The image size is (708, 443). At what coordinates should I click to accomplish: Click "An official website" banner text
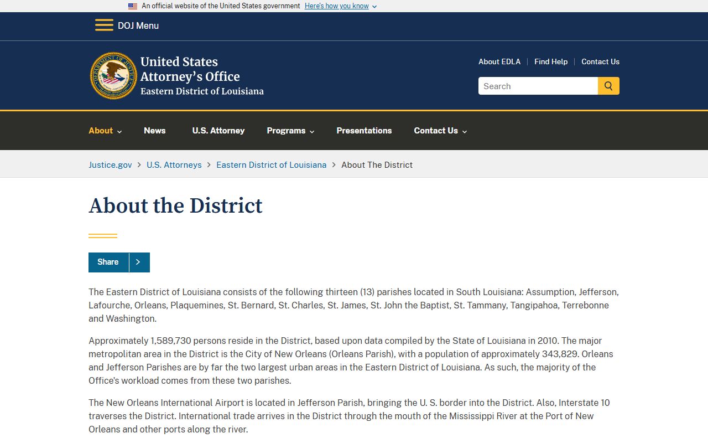tap(221, 6)
